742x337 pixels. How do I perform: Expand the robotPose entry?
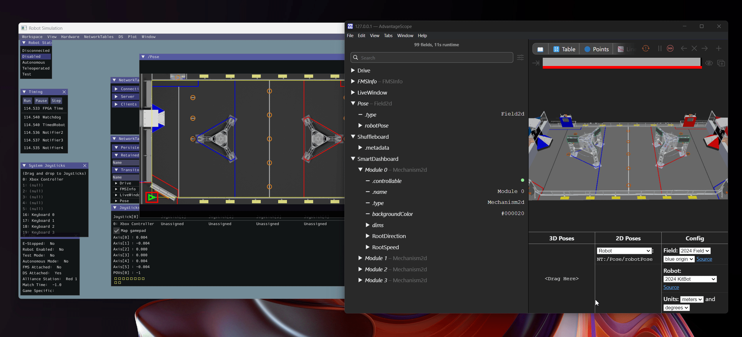(360, 125)
